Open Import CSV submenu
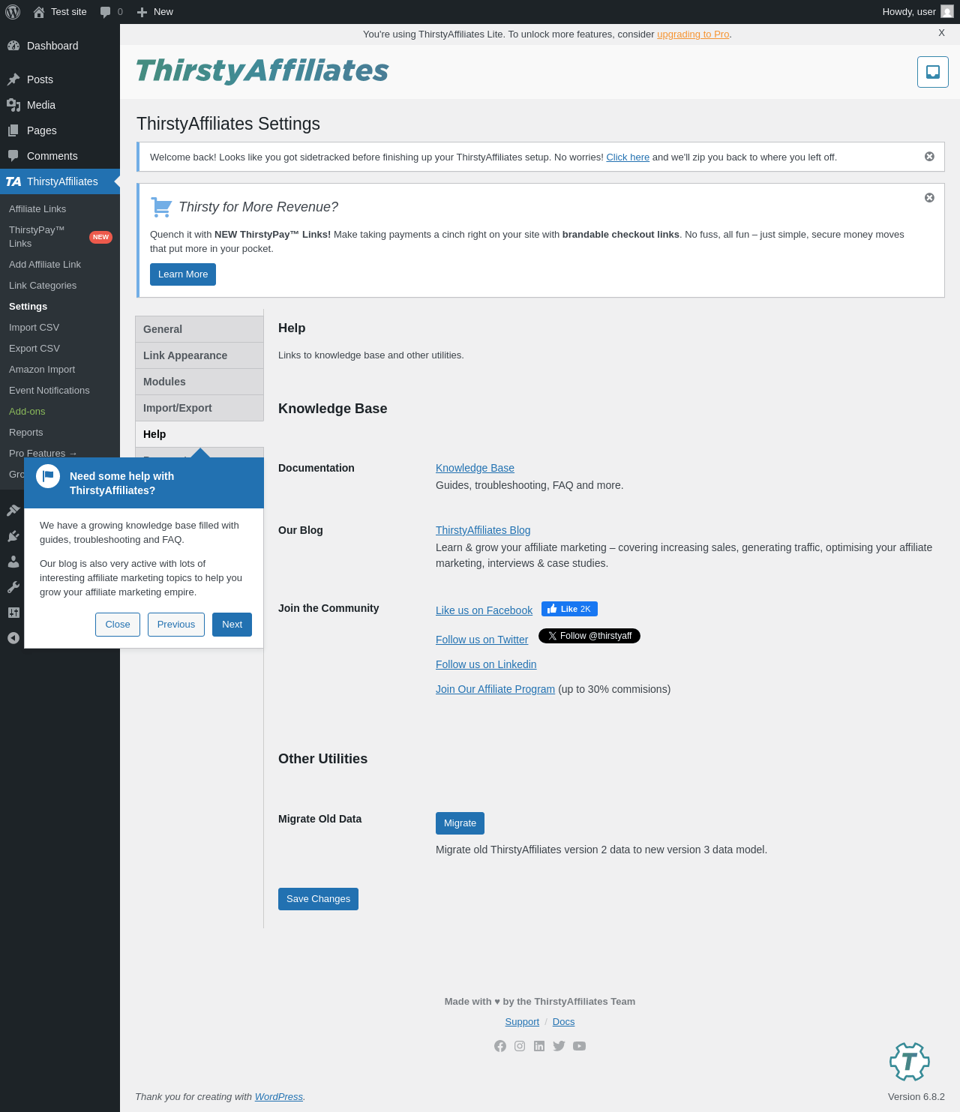 pos(60,328)
